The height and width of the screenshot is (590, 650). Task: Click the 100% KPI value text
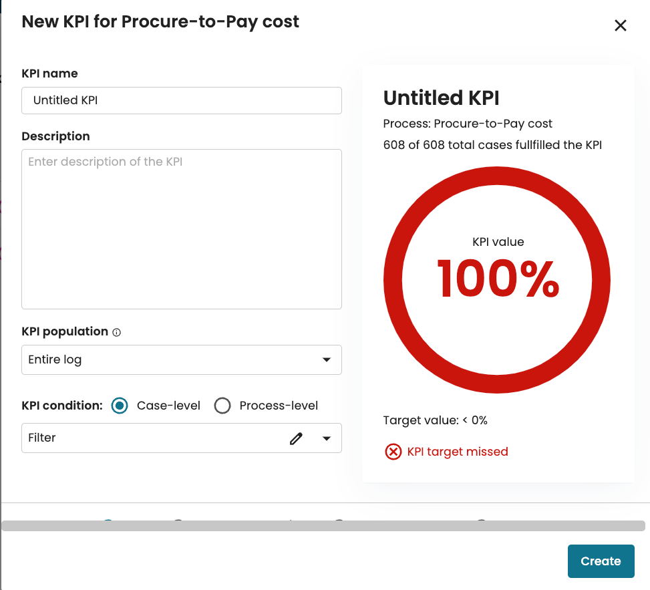(498, 279)
